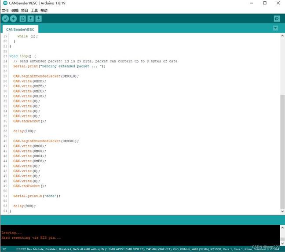
Task: Click line number 54 in the gutter
Action: tap(5, 211)
